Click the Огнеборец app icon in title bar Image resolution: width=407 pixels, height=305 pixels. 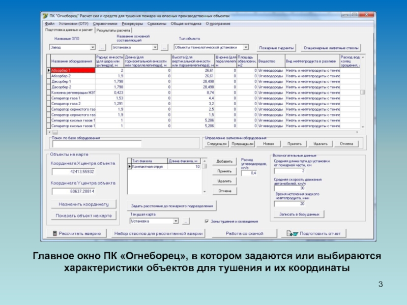(45, 16)
